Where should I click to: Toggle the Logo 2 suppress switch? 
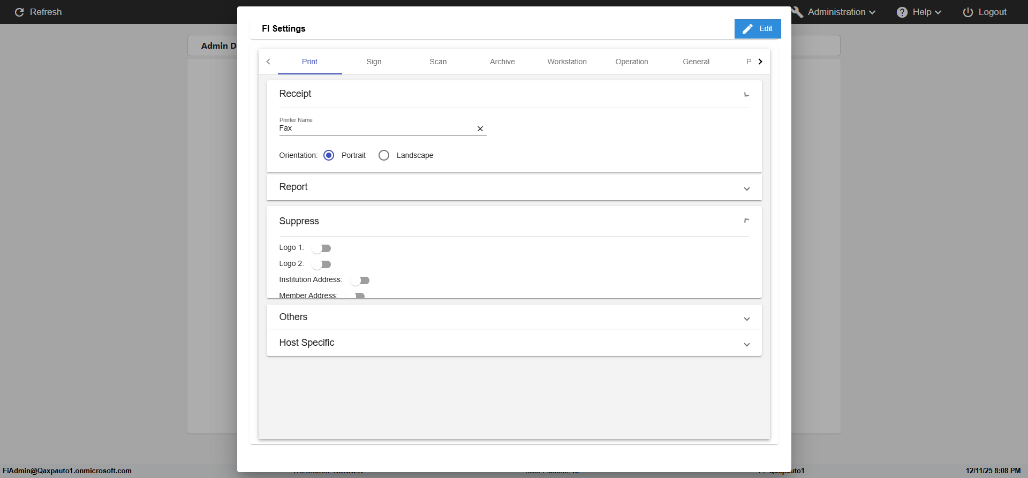tap(322, 264)
